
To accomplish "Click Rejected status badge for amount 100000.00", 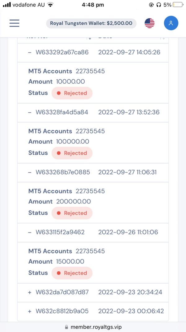I will coord(72,153).
